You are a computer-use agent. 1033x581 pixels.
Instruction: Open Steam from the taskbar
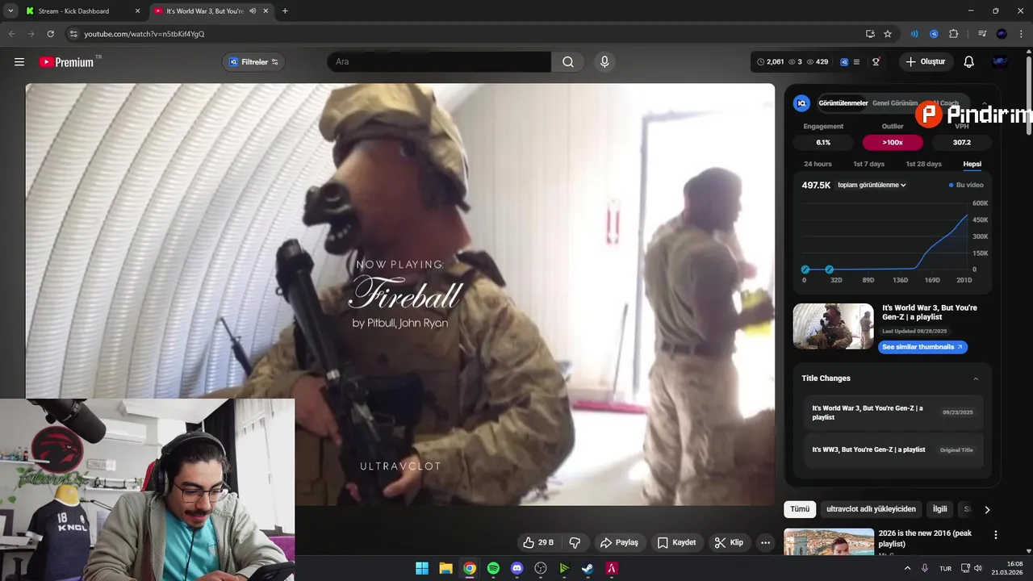tap(588, 568)
